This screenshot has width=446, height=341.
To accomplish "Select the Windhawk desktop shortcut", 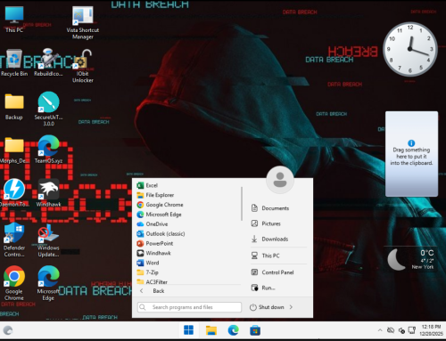I will point(48,193).
